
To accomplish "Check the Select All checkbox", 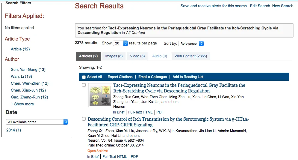I will tap(84, 77).
